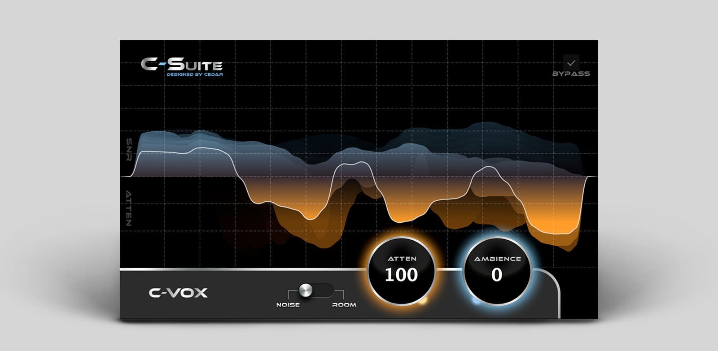Click the SNR axis label
The image size is (718, 351).
pos(129,150)
